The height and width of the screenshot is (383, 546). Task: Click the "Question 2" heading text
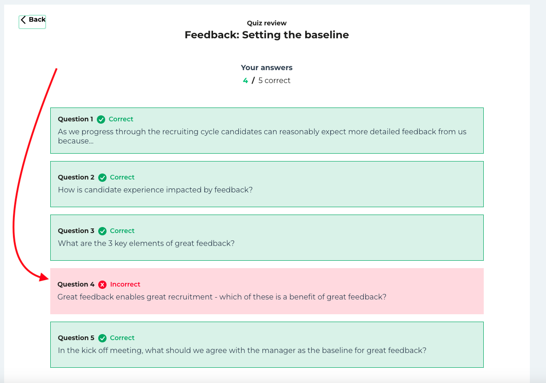pyautogui.click(x=76, y=178)
